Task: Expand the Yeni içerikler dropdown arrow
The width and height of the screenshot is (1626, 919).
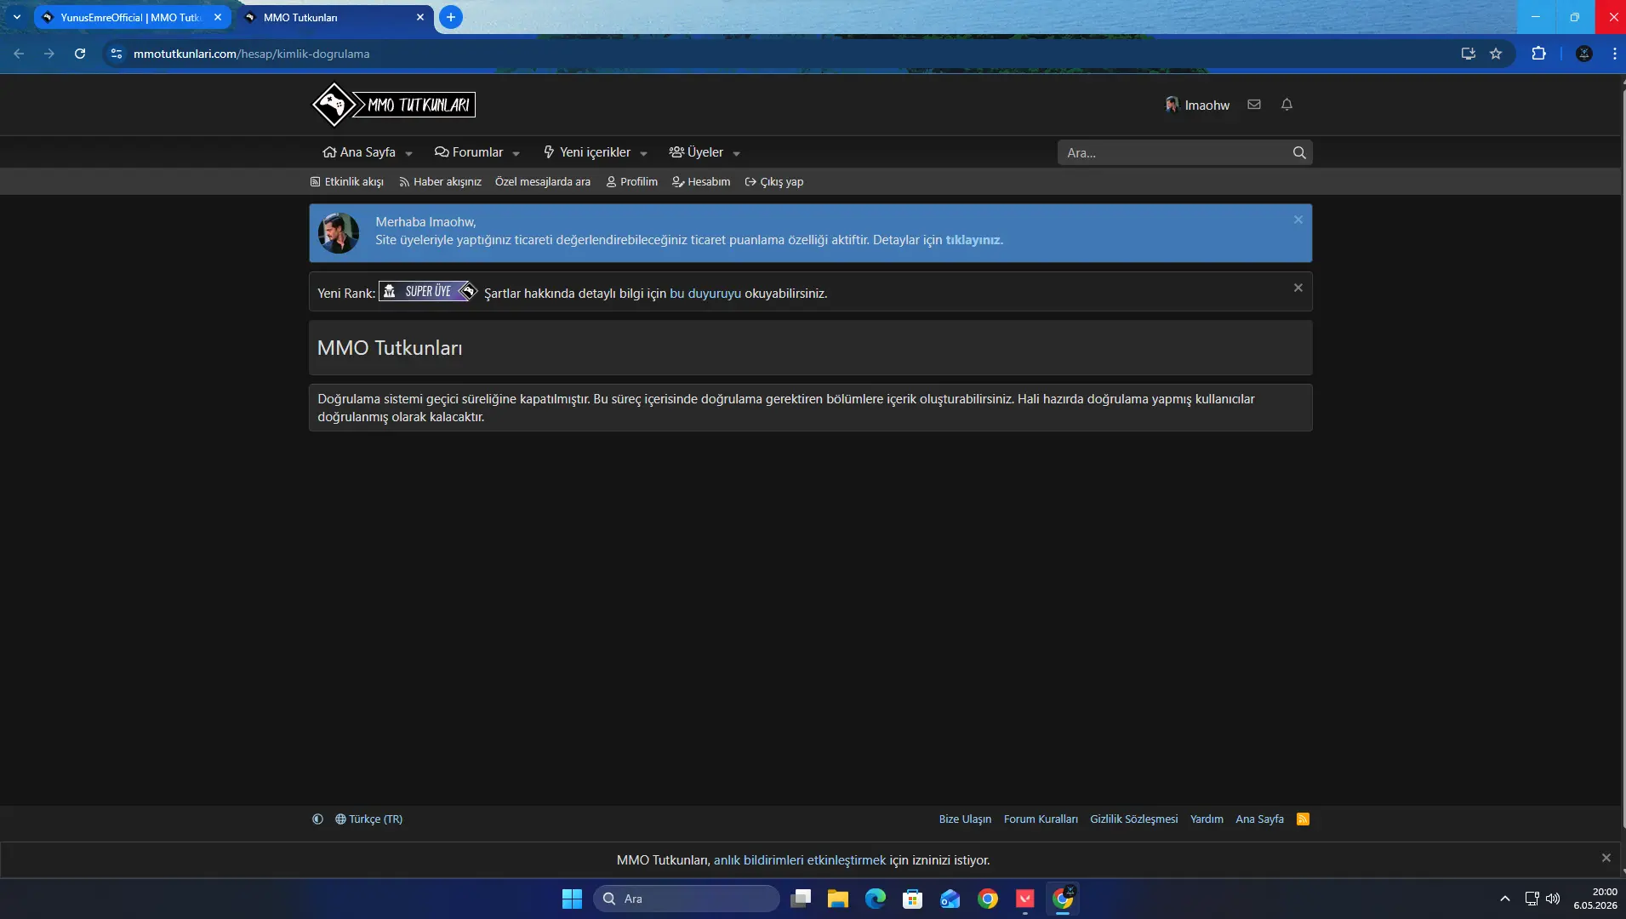Action: [644, 154]
